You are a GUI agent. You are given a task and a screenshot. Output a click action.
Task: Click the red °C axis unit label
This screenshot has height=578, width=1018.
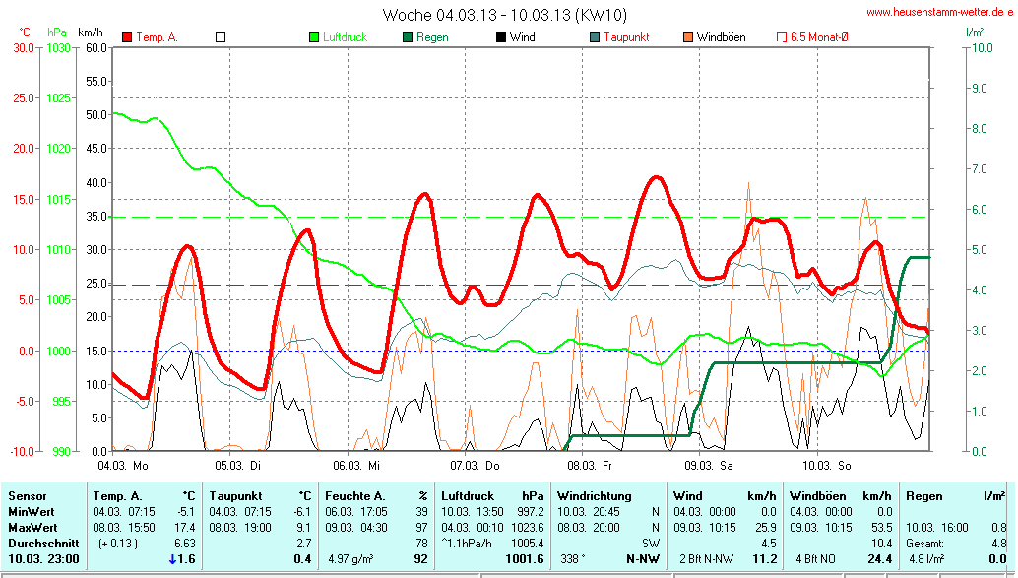(25, 32)
